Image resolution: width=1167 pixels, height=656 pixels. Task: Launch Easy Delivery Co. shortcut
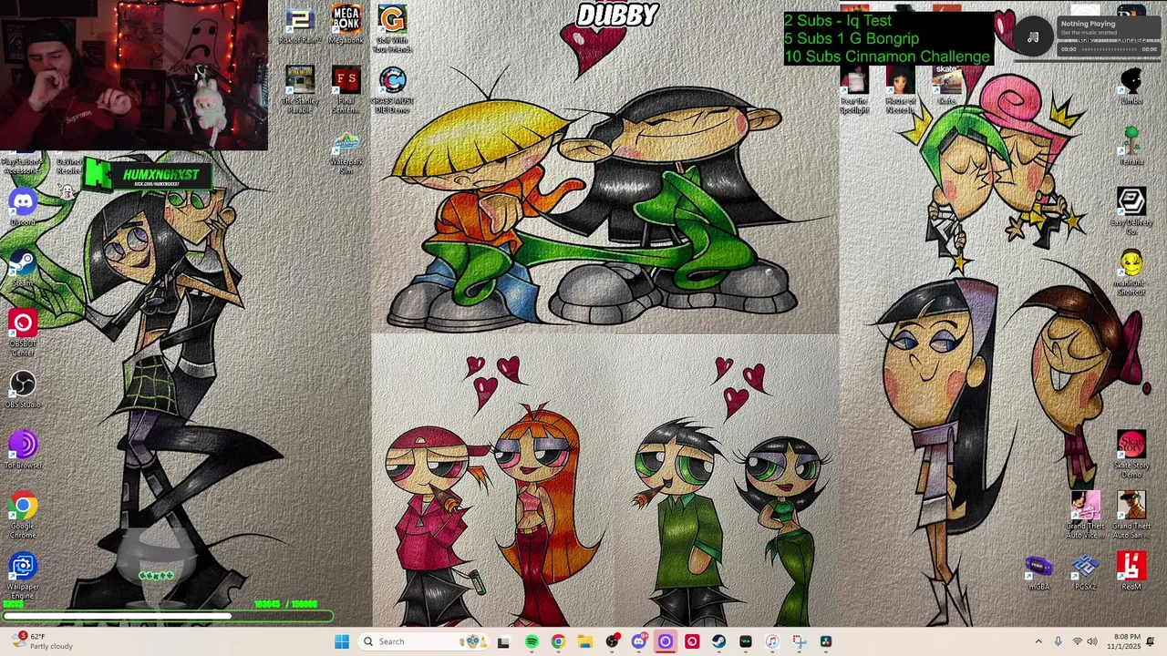pos(1131,211)
